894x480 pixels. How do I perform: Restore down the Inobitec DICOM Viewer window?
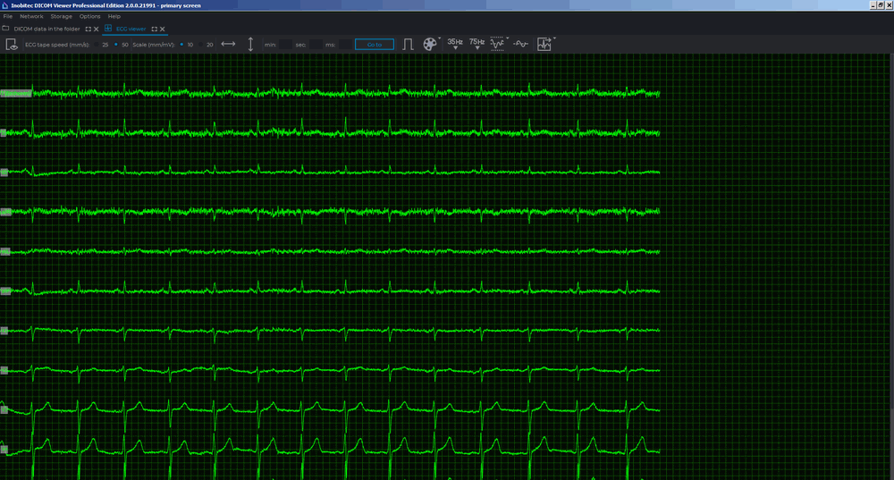pyautogui.click(x=881, y=5)
